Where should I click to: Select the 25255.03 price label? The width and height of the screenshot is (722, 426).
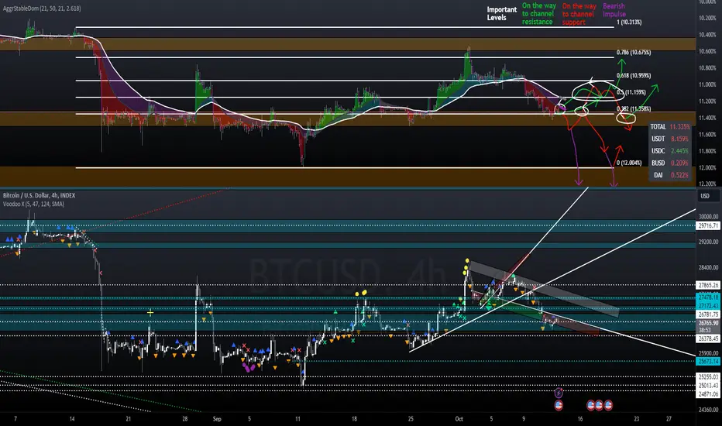click(x=708, y=376)
